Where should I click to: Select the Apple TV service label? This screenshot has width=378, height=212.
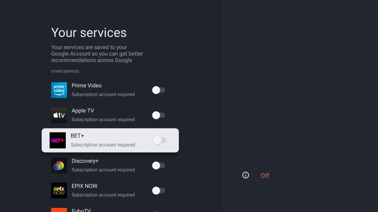[83, 111]
